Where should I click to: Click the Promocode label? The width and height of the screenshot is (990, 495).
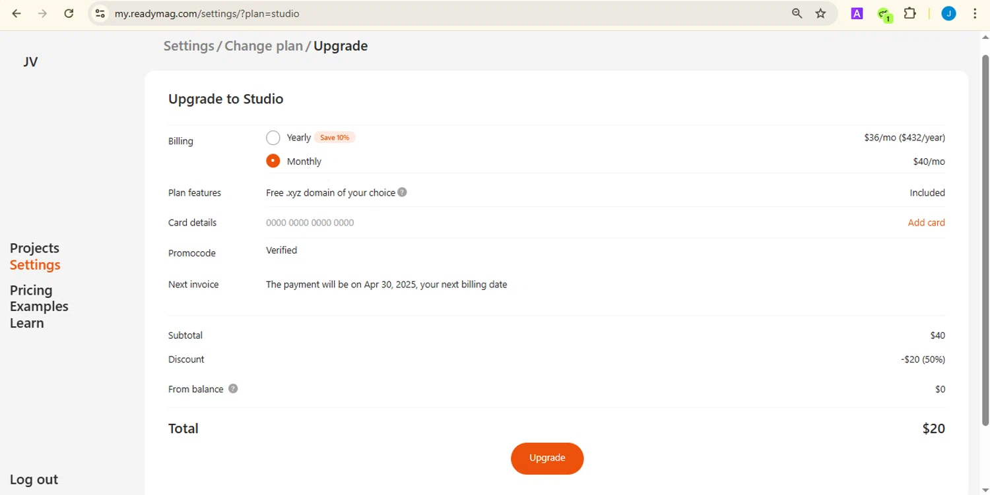pos(192,253)
